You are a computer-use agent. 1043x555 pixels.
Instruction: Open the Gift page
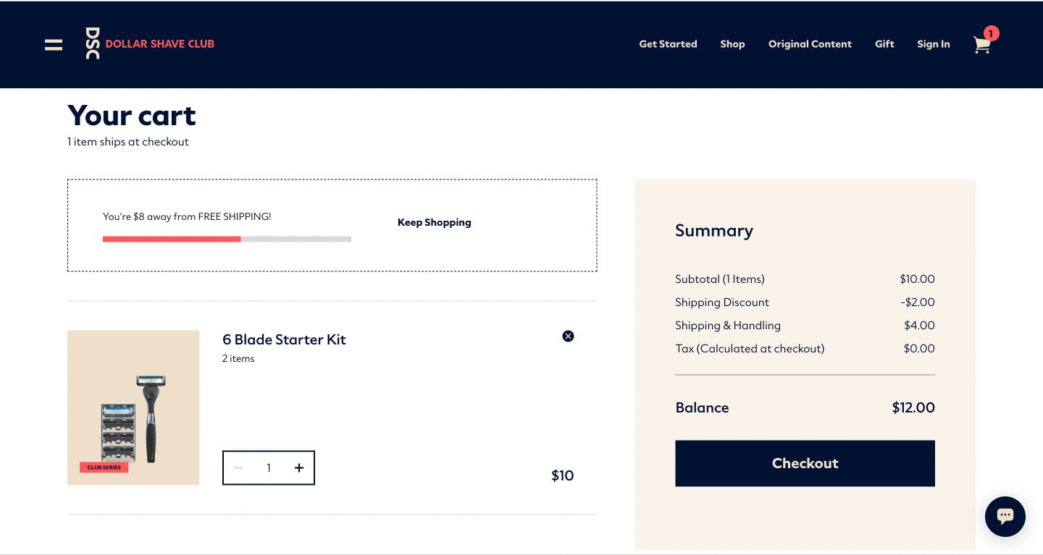click(884, 44)
